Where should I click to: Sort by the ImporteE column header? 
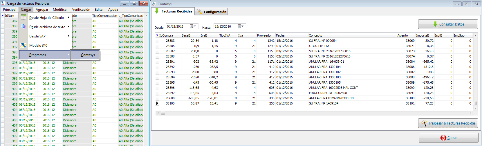(x=425, y=35)
